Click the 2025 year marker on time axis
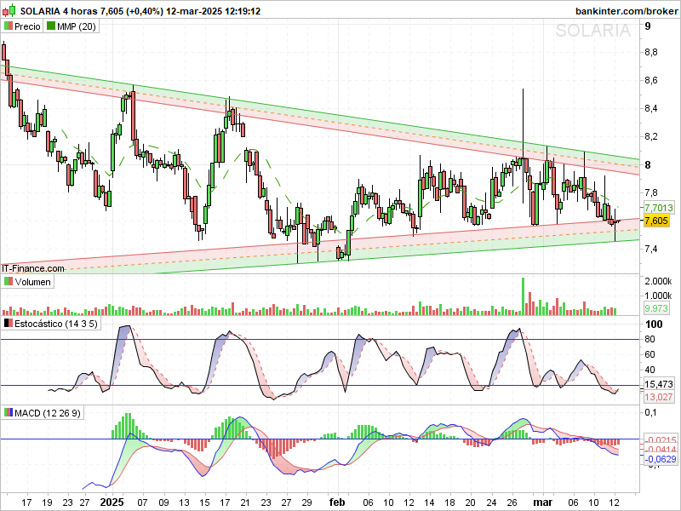681x511 pixels. click(x=112, y=502)
